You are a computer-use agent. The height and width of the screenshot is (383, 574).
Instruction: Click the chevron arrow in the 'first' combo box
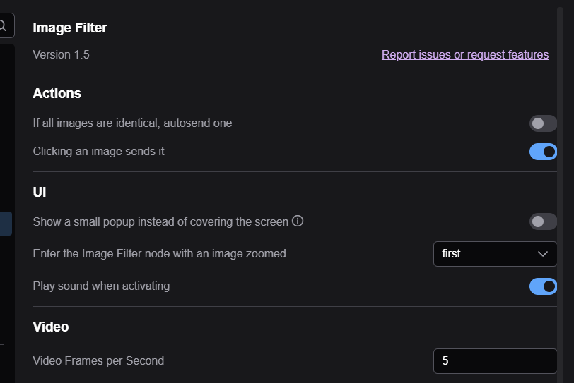(x=542, y=254)
